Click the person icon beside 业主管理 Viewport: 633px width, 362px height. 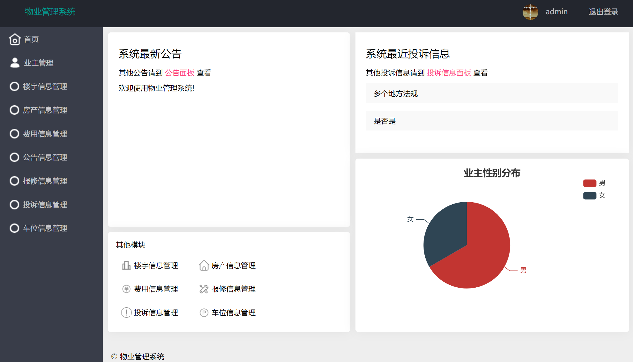(14, 62)
